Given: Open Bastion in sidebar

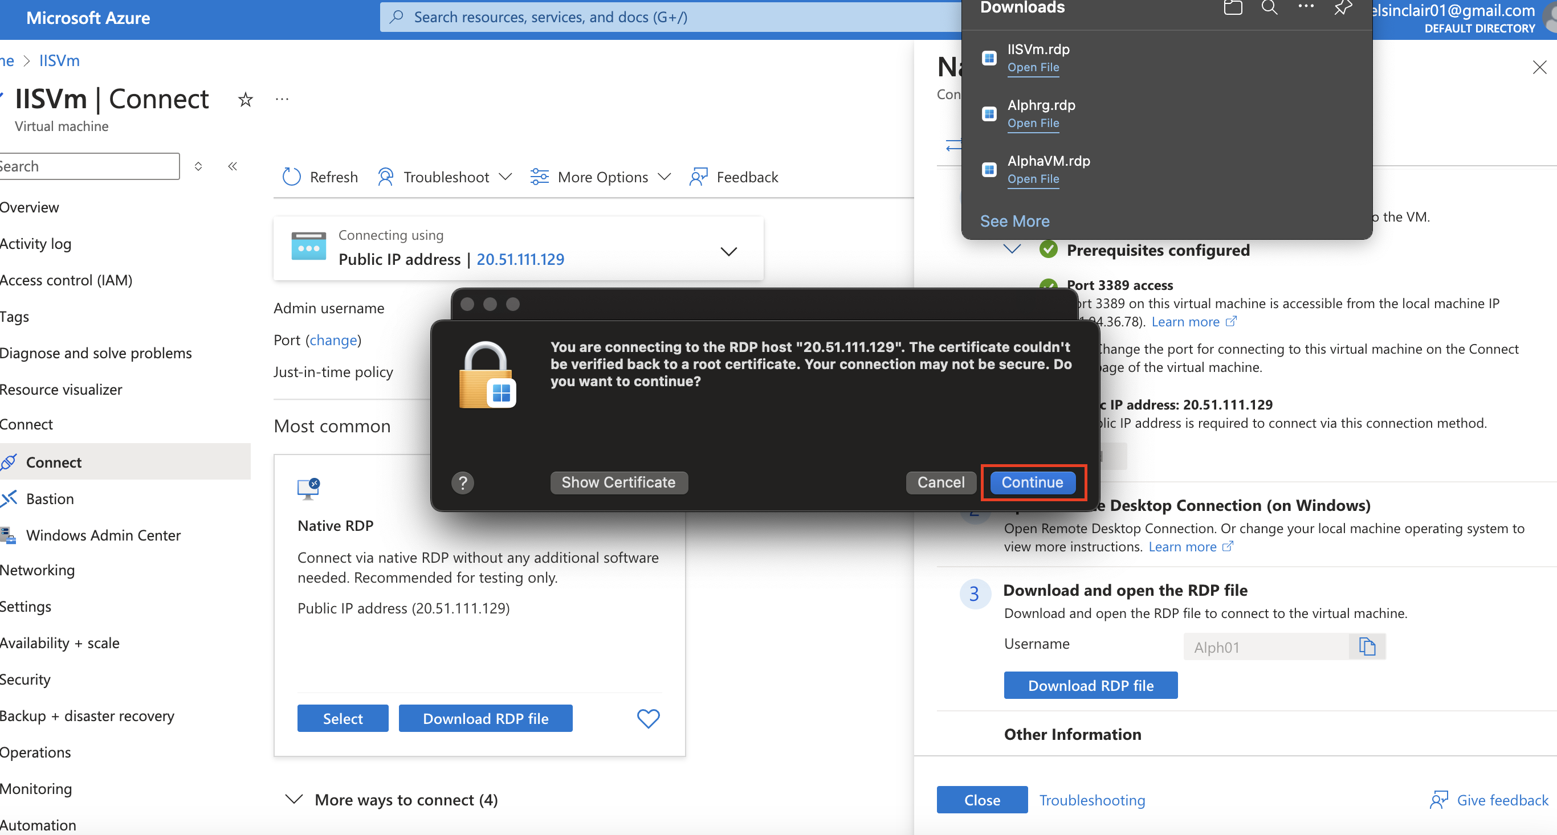Looking at the screenshot, I should [x=50, y=498].
